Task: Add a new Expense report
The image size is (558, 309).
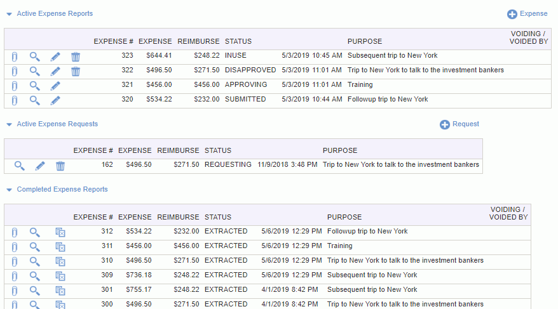Action: pyautogui.click(x=527, y=14)
